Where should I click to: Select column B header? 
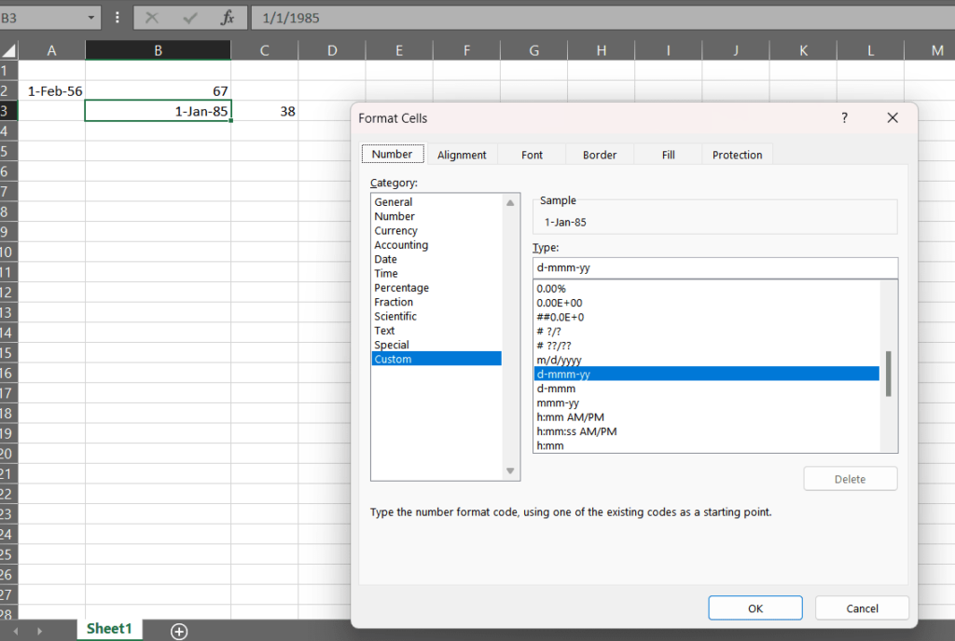point(158,50)
